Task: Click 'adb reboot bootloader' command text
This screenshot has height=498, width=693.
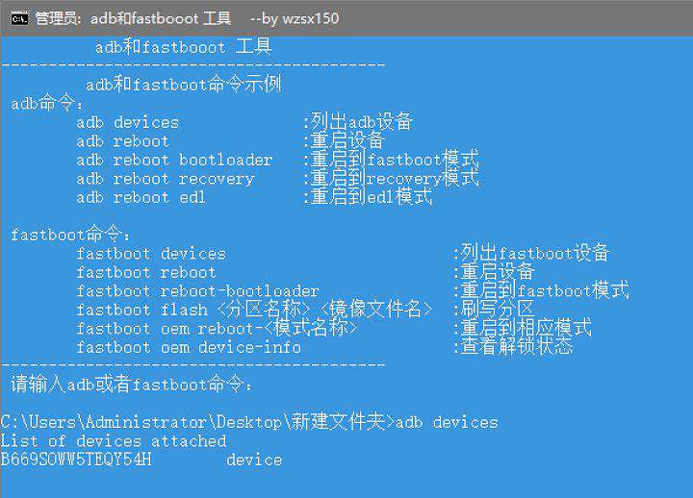Action: (174, 160)
